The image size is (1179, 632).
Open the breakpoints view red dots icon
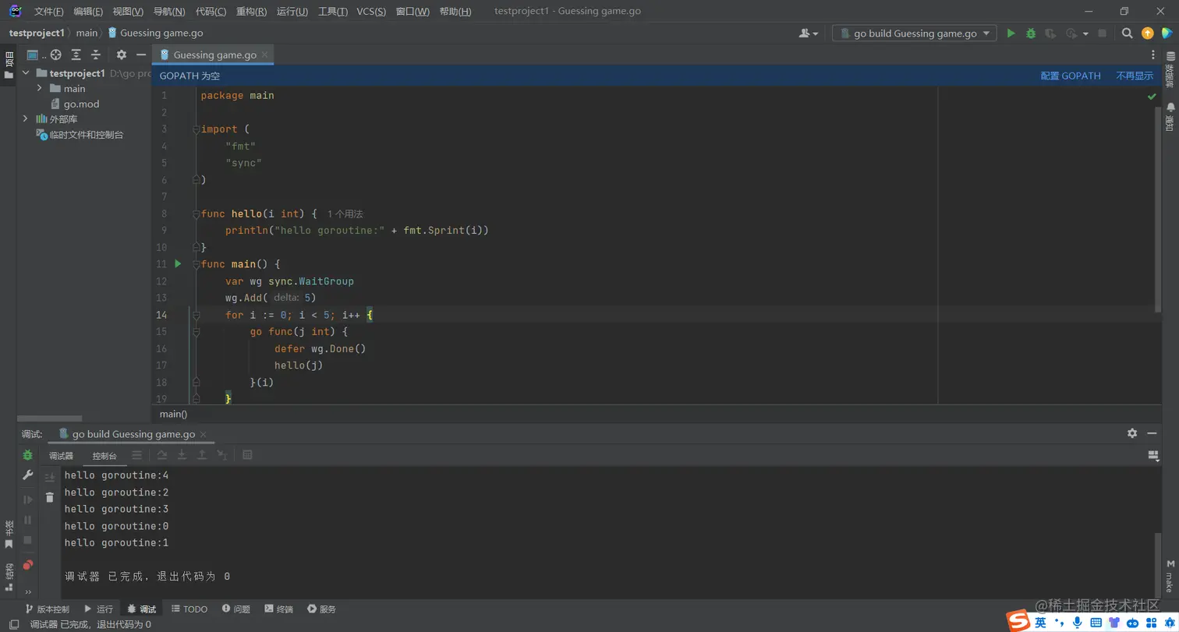click(28, 565)
